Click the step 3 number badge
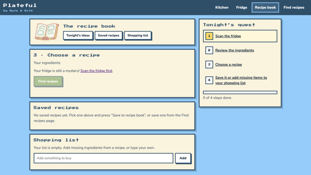This screenshot has height=175, width=311. (209, 65)
